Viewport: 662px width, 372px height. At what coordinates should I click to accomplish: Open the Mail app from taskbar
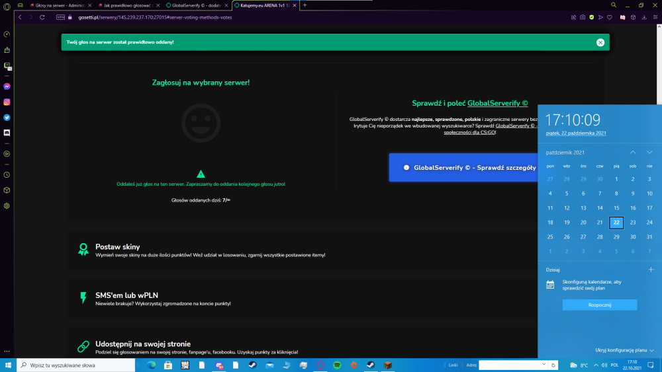point(269,365)
